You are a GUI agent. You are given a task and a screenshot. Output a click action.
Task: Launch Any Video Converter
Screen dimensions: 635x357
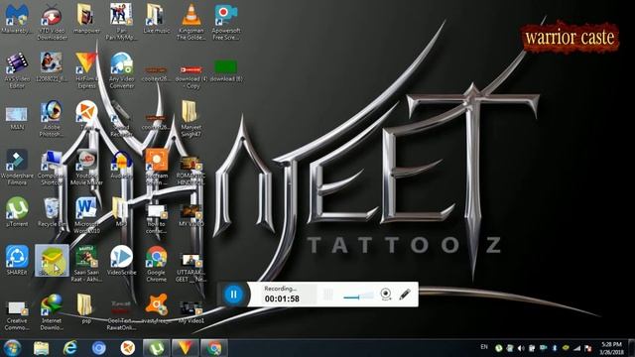pyautogui.click(x=121, y=70)
